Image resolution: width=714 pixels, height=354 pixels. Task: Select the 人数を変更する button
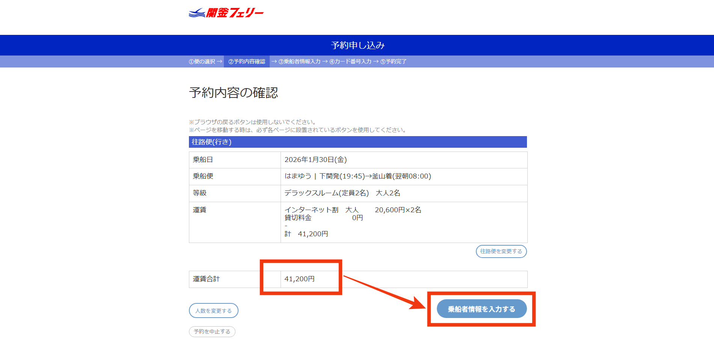pos(213,310)
